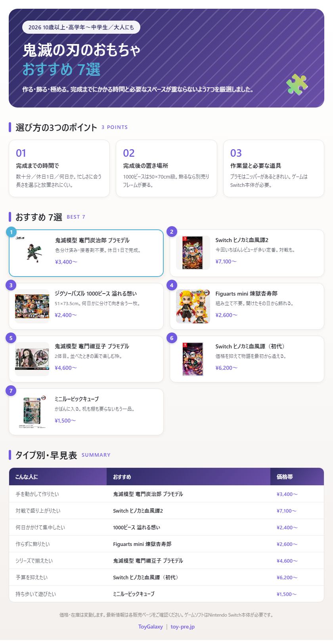
Task: Click rank badge 3 on jigsaw puzzle card
Action: click(x=11, y=285)
